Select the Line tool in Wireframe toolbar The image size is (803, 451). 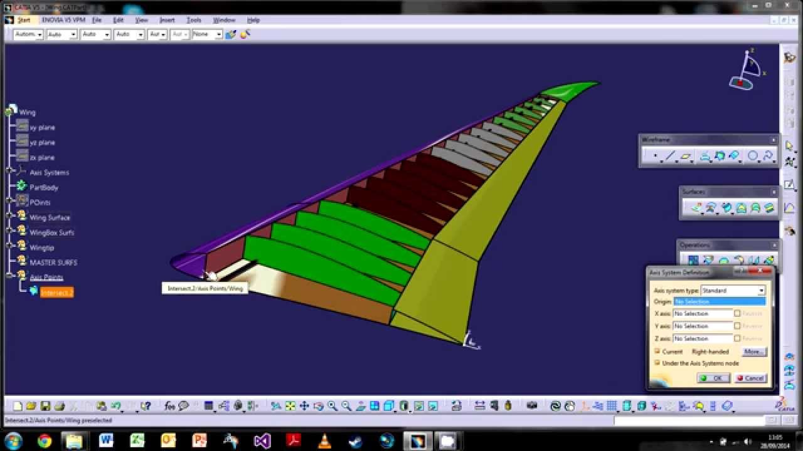[671, 156]
